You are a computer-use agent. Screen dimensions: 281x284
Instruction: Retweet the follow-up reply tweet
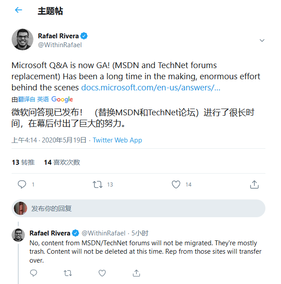pyautogui.click(x=68, y=273)
